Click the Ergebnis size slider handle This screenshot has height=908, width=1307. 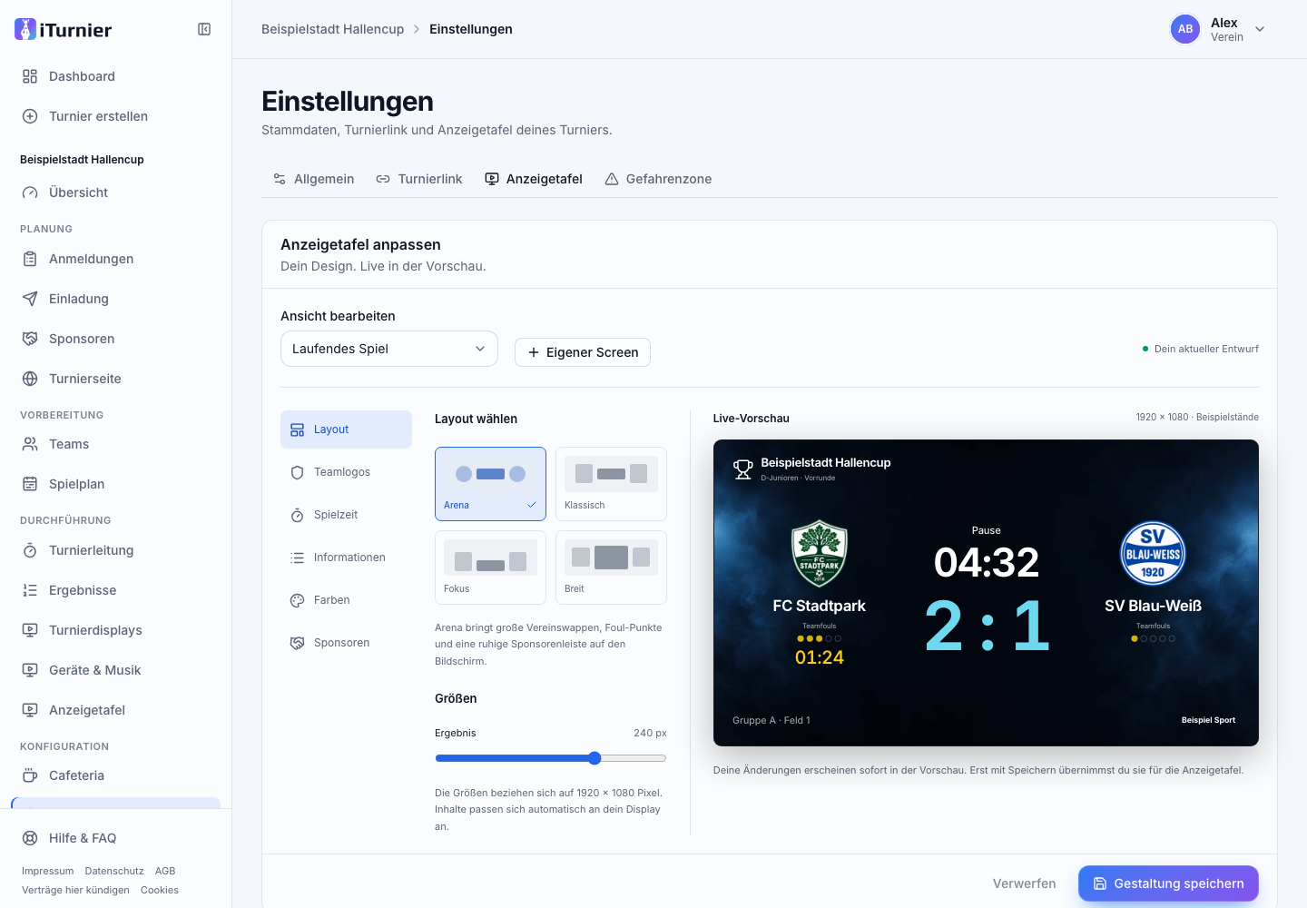pos(595,758)
